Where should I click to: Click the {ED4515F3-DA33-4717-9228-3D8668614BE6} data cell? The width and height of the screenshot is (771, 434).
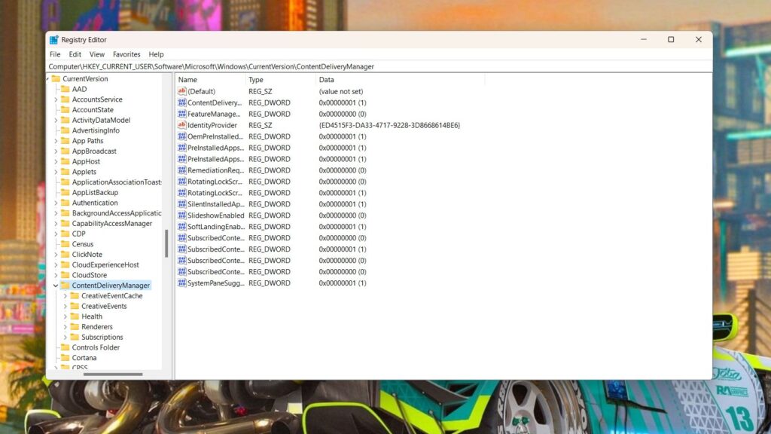tap(389, 126)
